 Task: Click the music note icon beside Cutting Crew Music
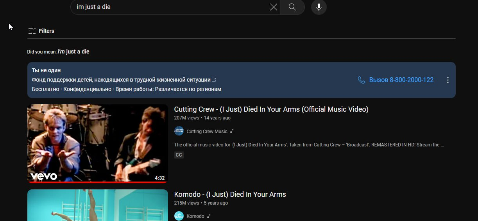click(232, 131)
